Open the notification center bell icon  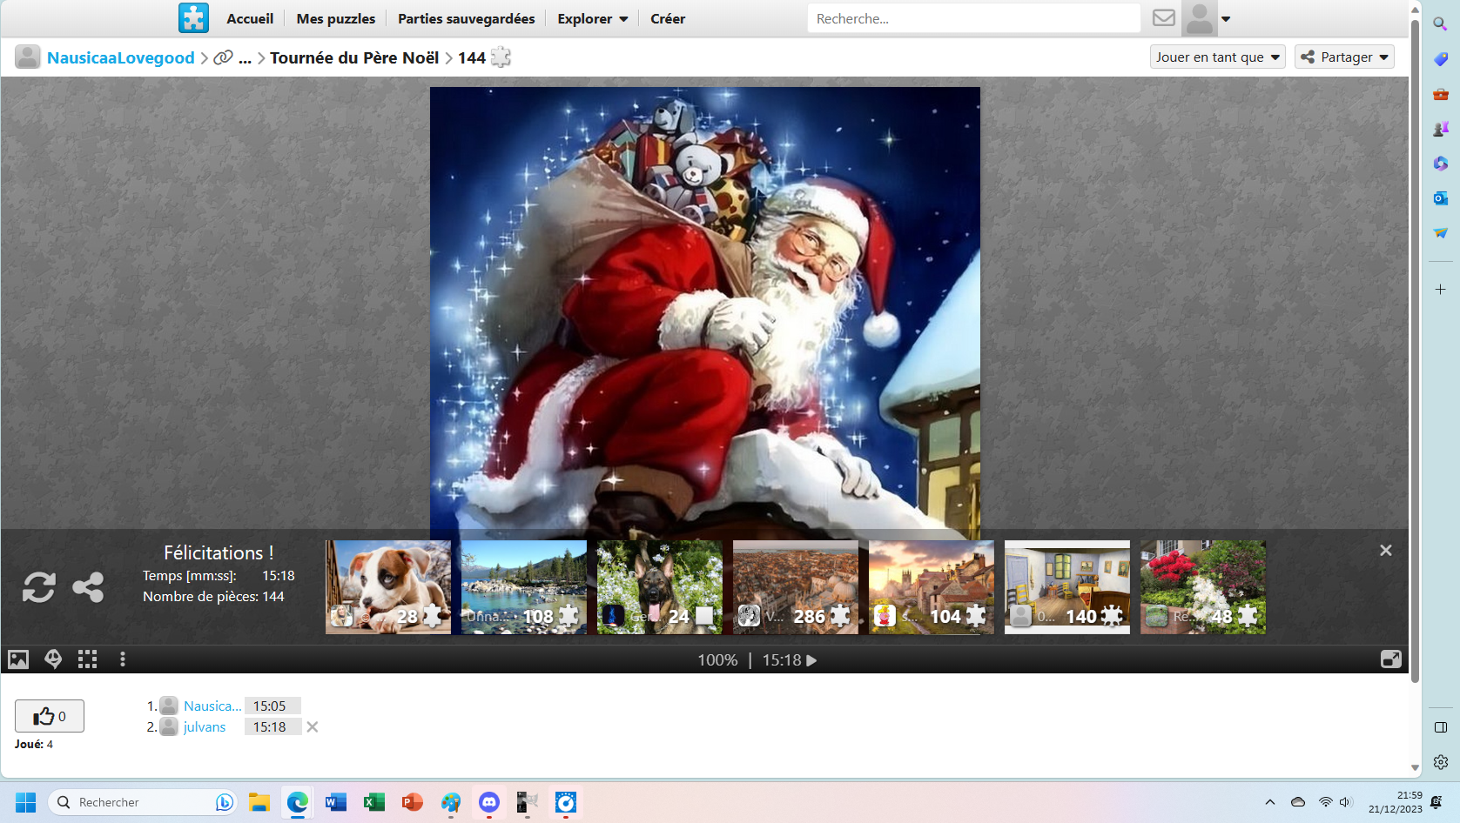(1436, 802)
